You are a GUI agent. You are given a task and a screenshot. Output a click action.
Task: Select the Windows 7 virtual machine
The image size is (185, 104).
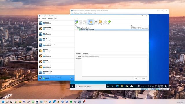56,23
